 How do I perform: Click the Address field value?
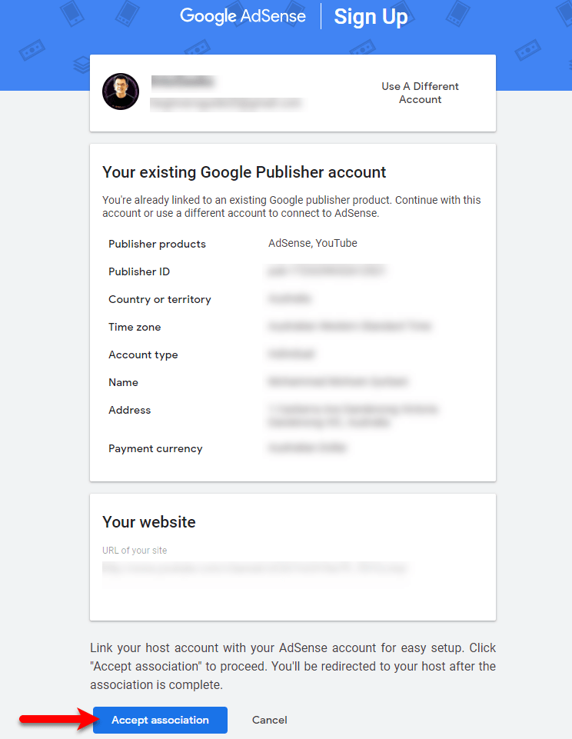pyautogui.click(x=352, y=415)
